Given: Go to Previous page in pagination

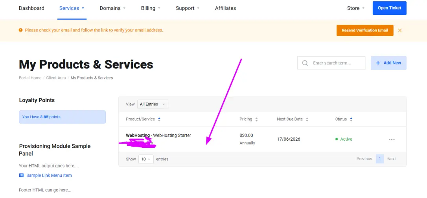Looking at the screenshot, I should (x=364, y=159).
